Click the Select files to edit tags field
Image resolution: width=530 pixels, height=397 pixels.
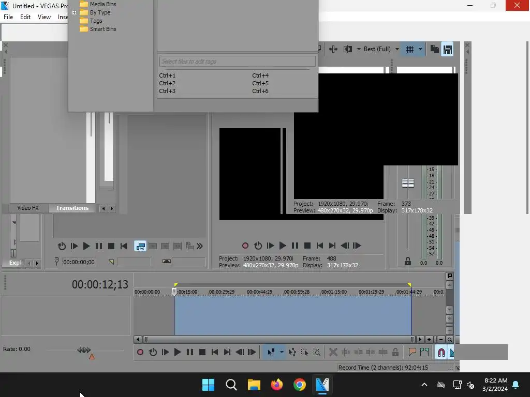coord(237,62)
